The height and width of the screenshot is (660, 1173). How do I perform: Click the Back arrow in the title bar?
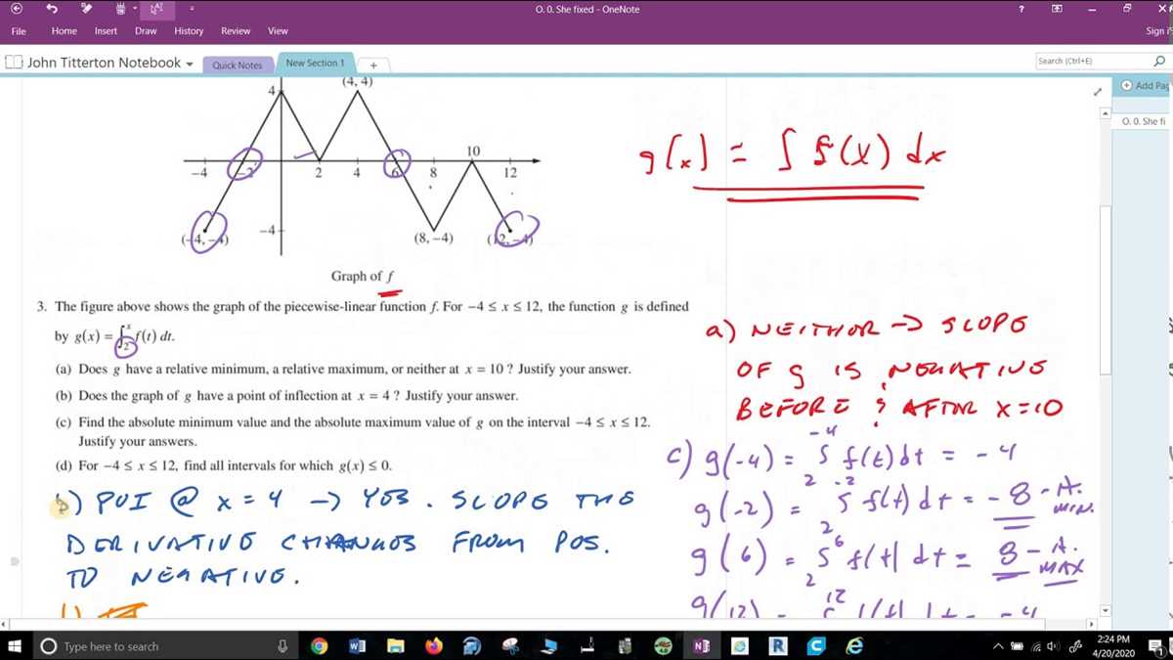17,9
